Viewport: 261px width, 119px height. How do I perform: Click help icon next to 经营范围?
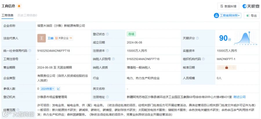click(18, 110)
